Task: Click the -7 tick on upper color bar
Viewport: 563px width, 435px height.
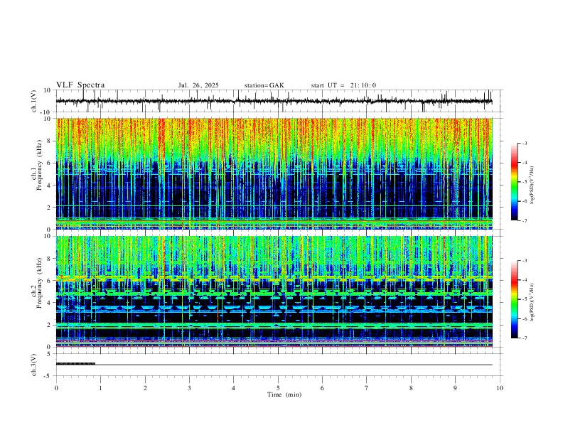Action: coord(524,220)
